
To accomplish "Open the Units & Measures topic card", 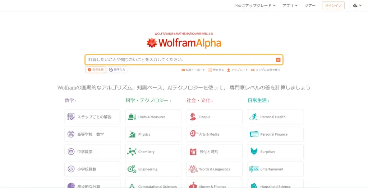I will (153, 117).
